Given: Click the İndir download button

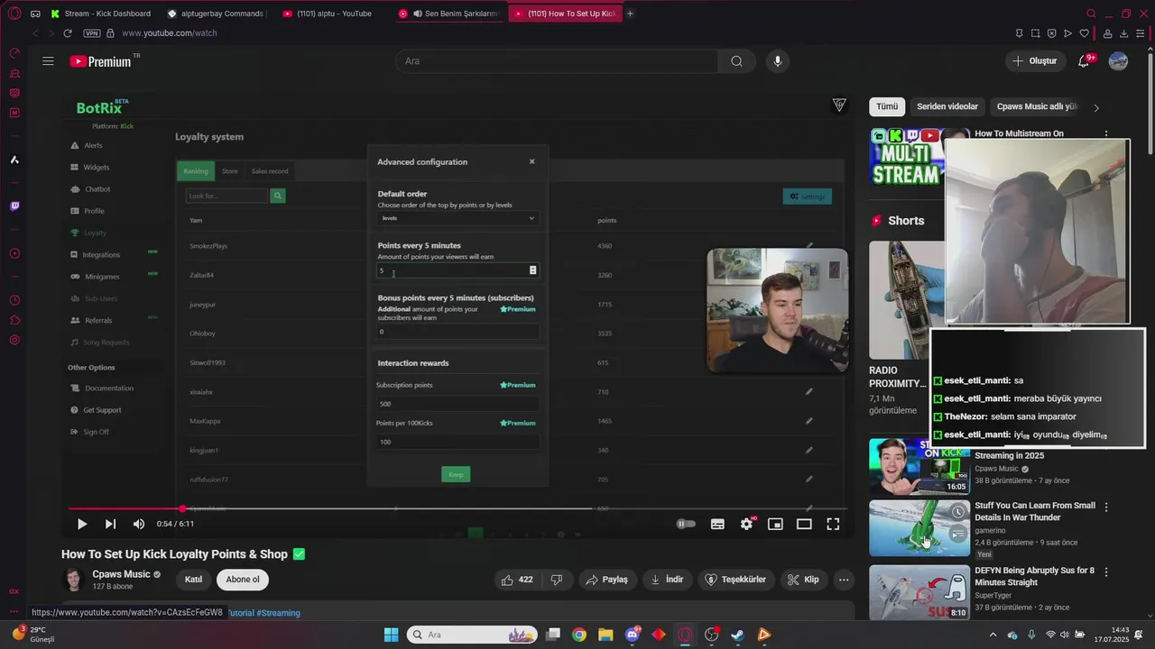Looking at the screenshot, I should pos(667,580).
